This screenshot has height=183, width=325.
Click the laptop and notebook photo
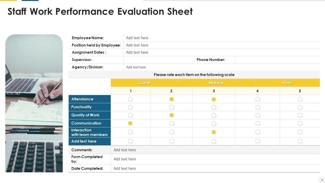(x=34, y=103)
